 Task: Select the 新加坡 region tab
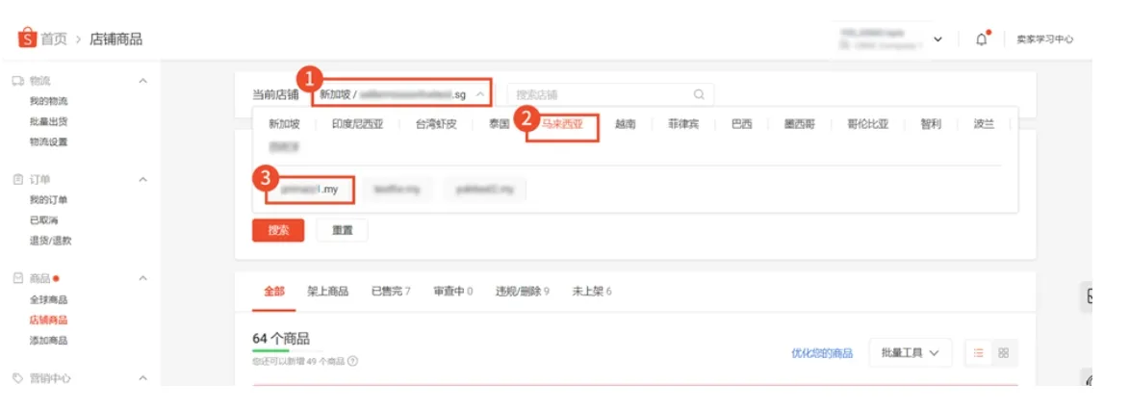pos(284,124)
